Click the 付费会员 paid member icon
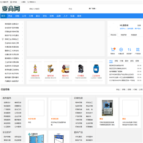 click(121, 50)
